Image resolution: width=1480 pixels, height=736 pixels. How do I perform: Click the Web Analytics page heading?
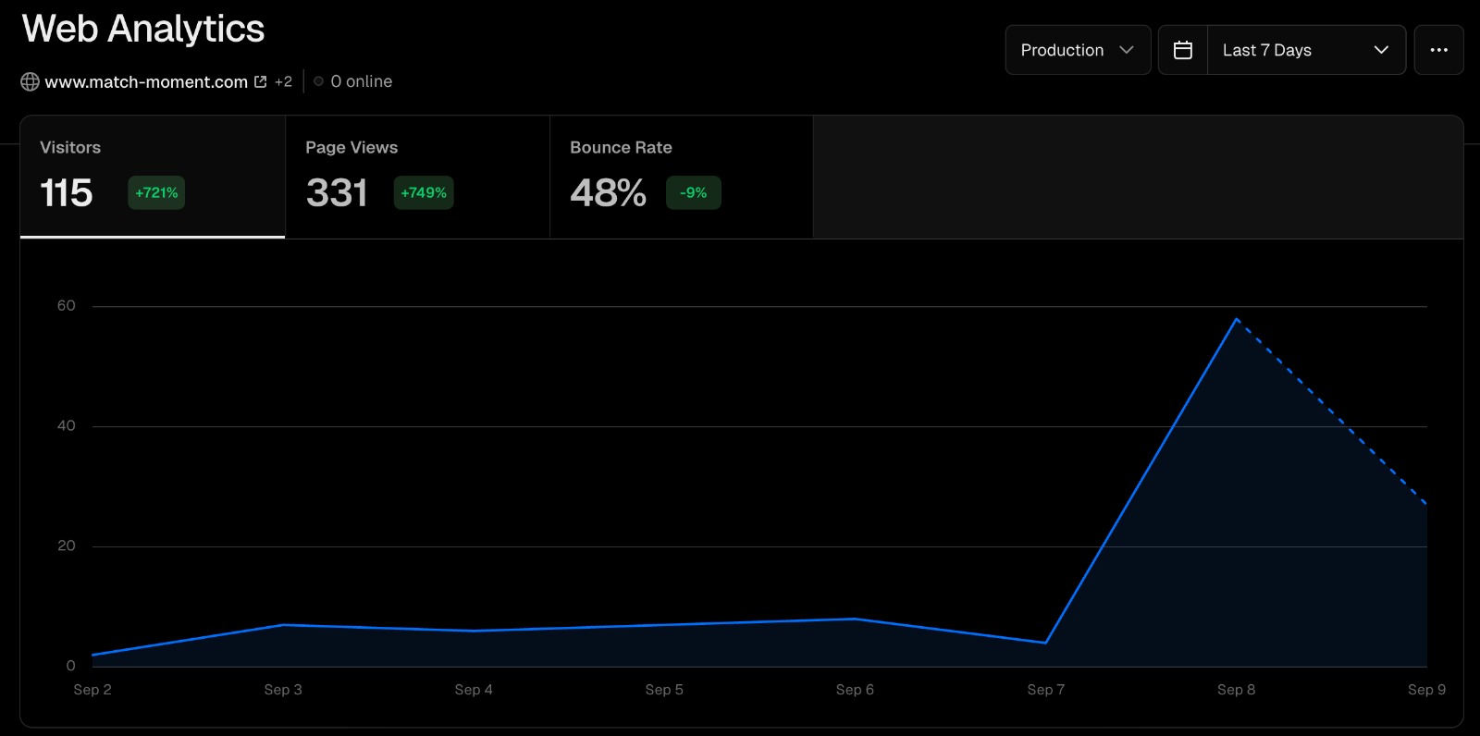143,29
